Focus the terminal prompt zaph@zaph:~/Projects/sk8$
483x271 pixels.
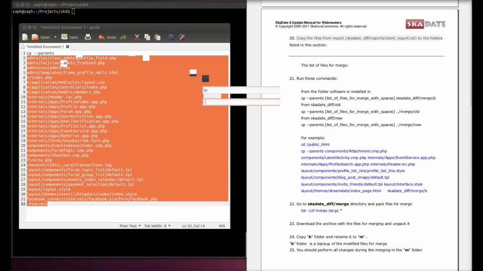click(41, 11)
